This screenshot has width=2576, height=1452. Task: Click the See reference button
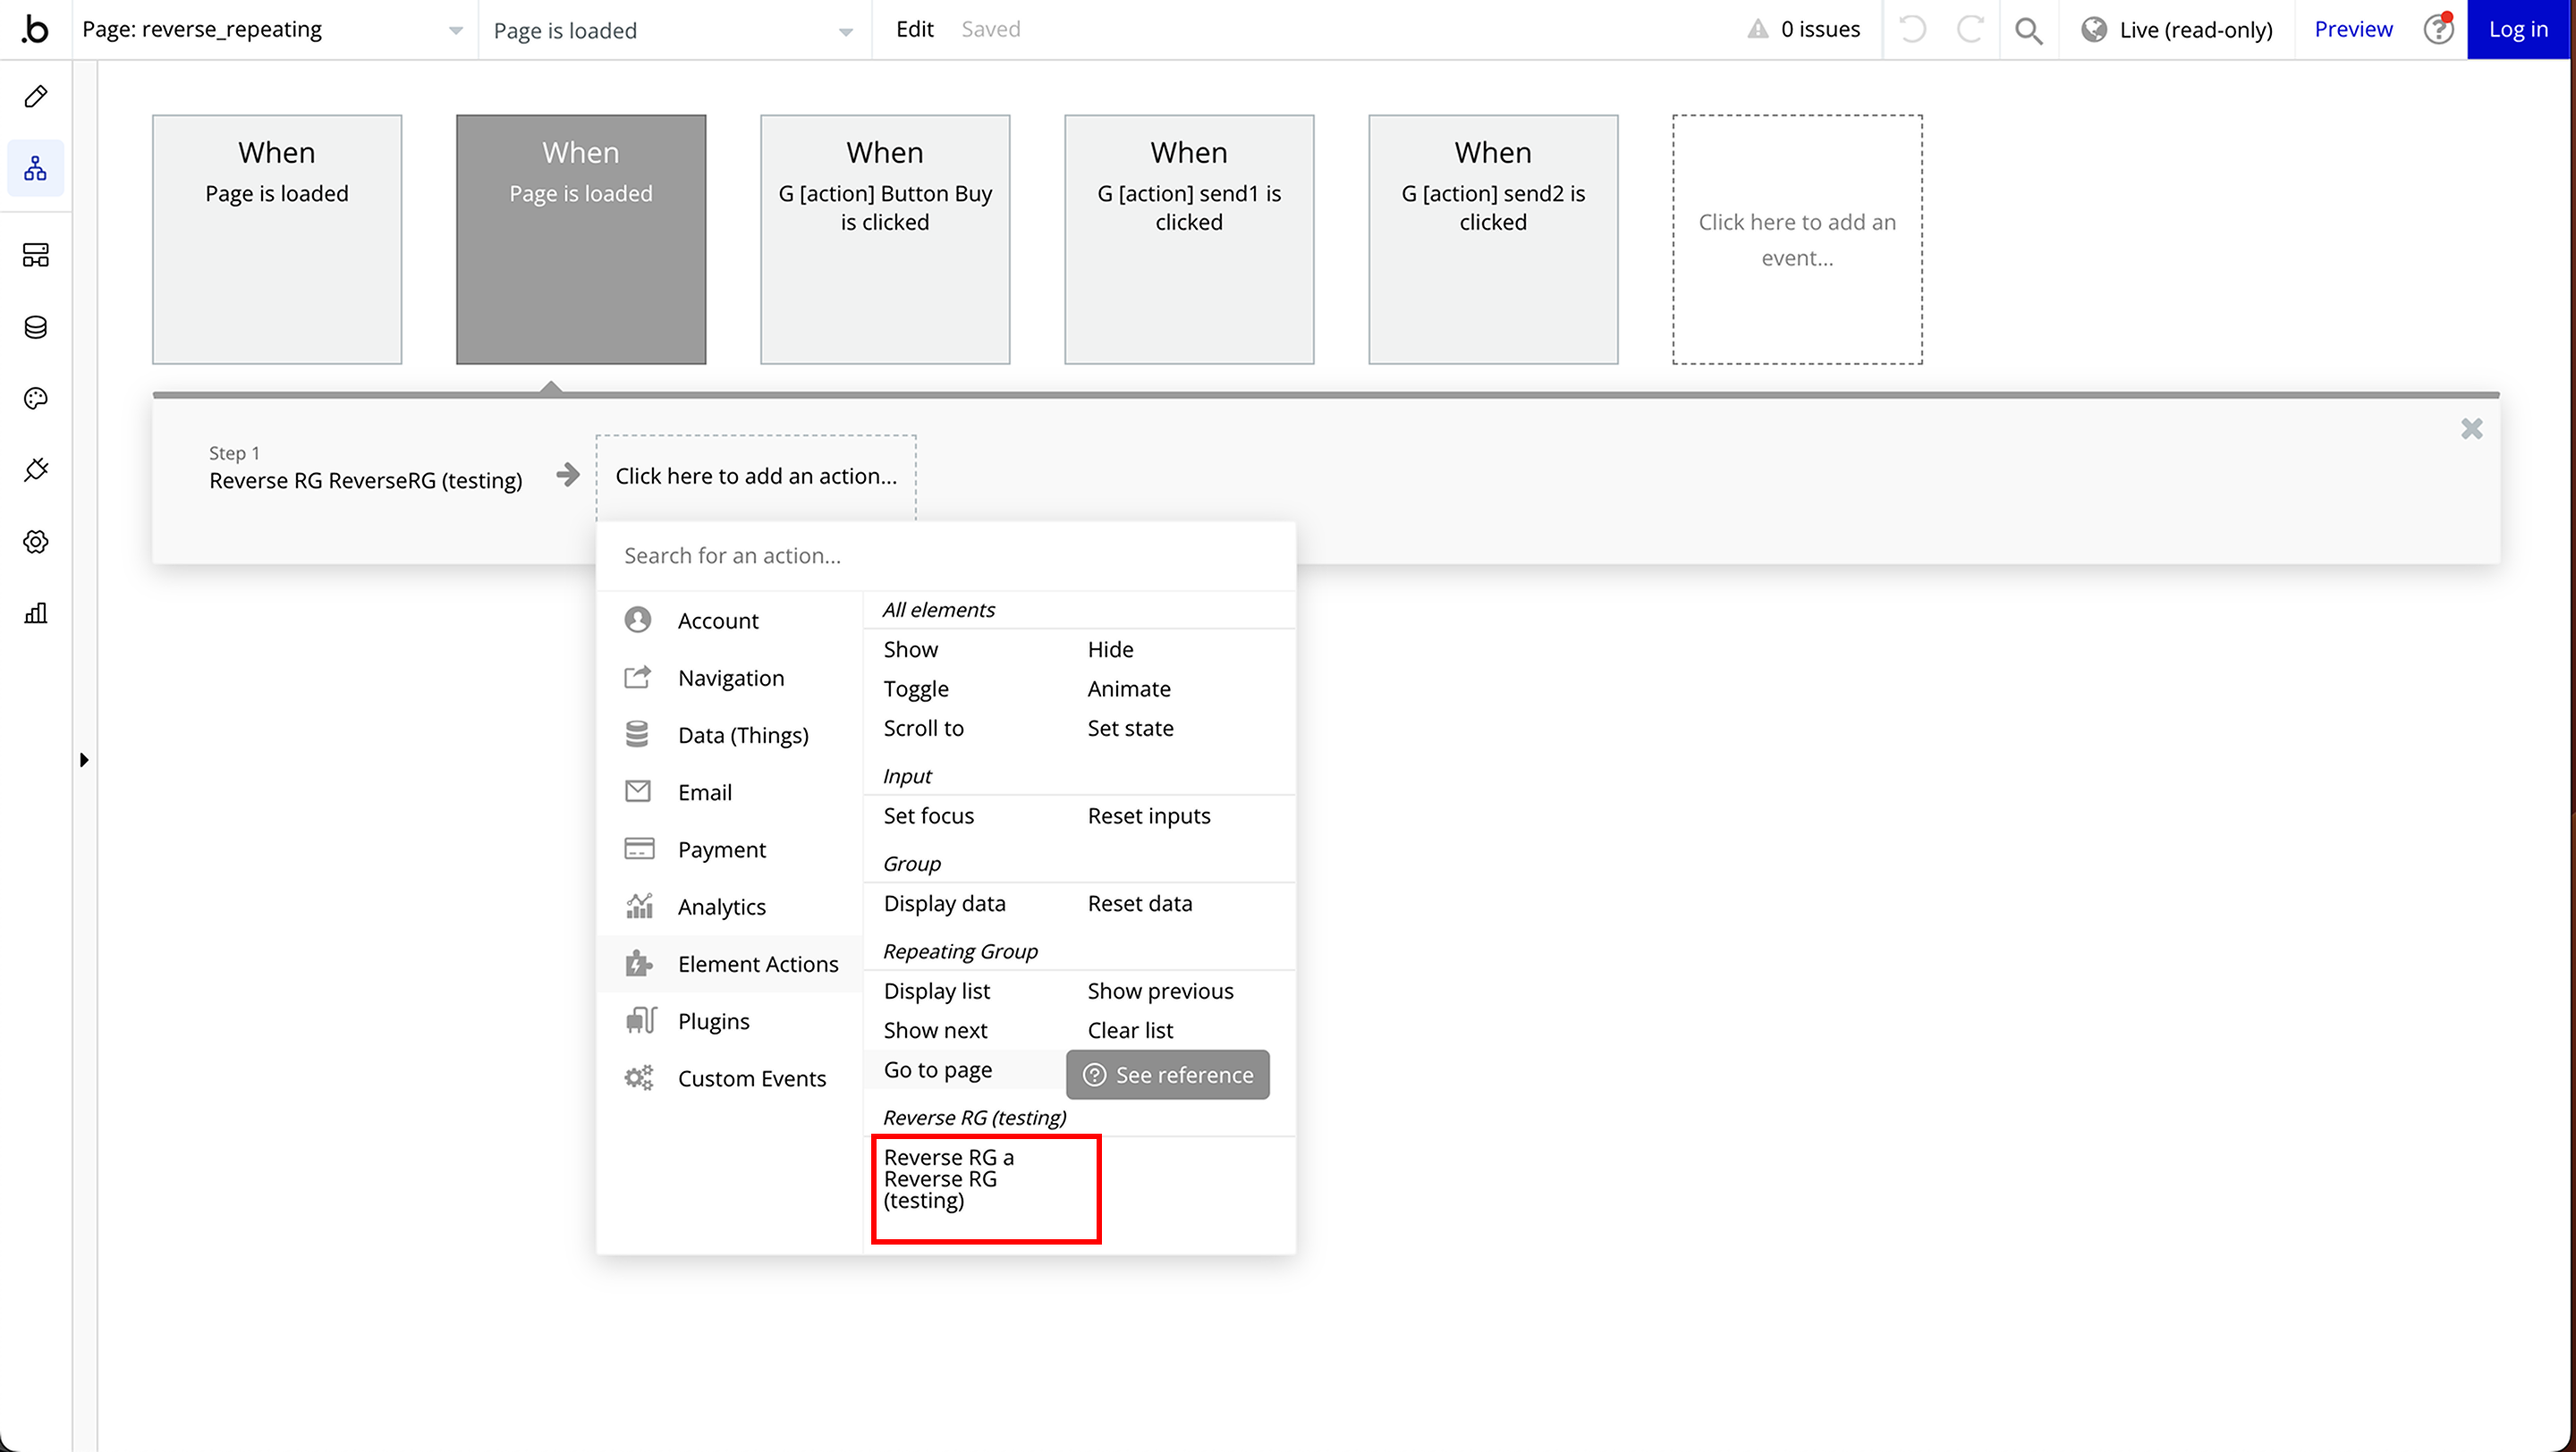pos(1167,1075)
